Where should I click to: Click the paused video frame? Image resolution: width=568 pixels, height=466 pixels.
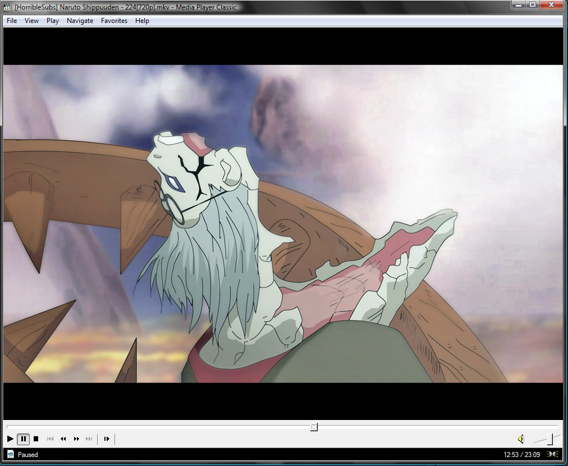pos(283,224)
